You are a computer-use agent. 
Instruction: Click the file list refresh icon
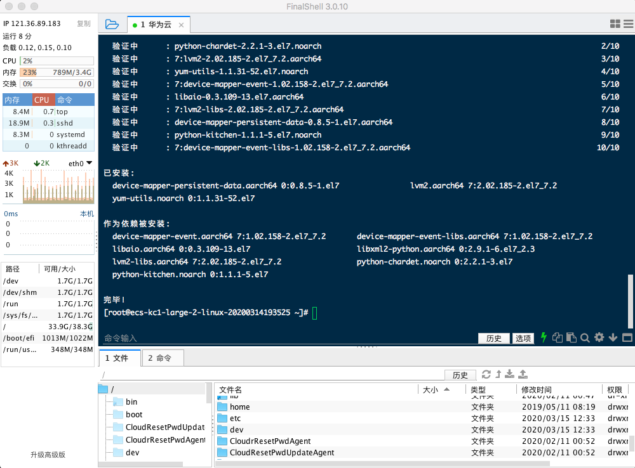pos(486,374)
